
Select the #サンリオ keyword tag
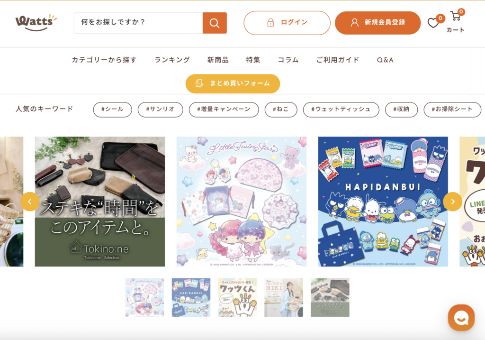(160, 110)
